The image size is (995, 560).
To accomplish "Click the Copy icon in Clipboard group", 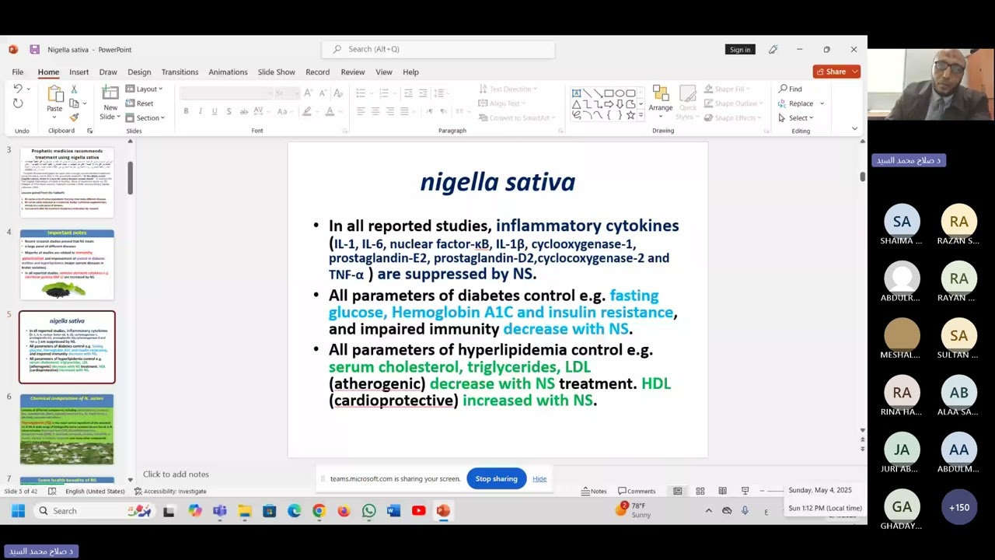I will pos(74,103).
